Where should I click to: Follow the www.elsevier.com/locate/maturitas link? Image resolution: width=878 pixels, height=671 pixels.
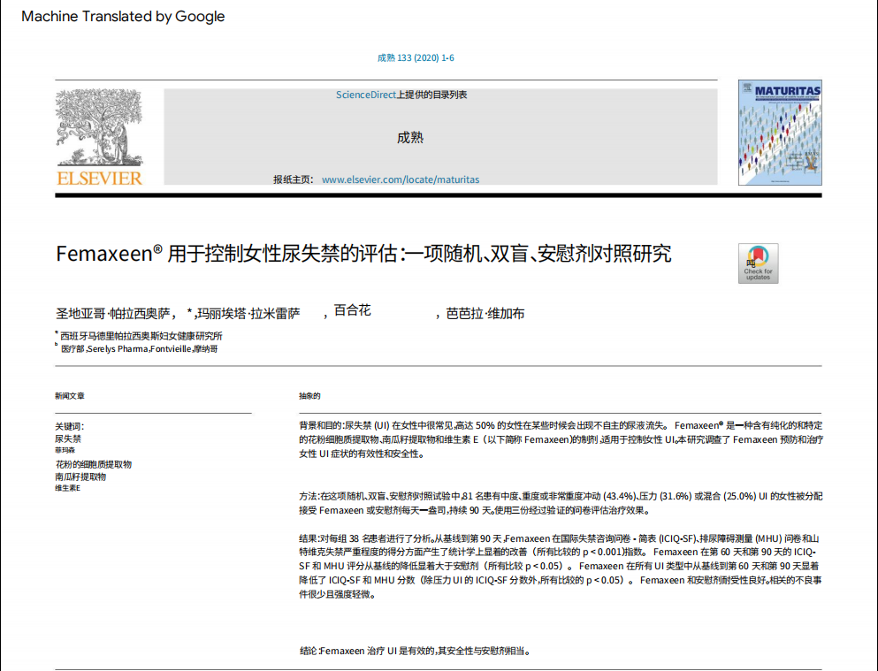tap(401, 179)
